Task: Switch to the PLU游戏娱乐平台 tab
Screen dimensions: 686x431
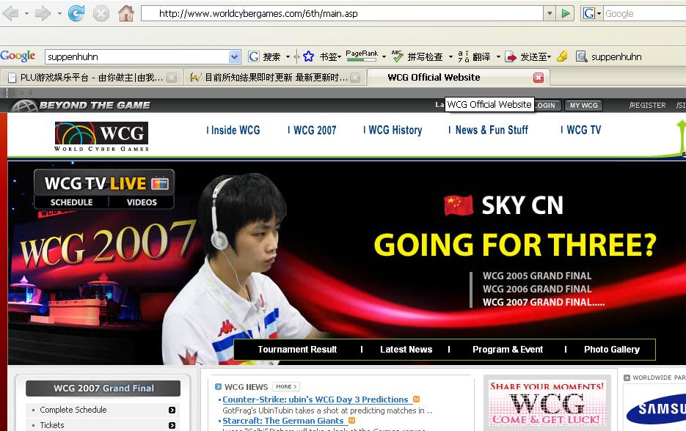Action: pyautogui.click(x=90, y=78)
